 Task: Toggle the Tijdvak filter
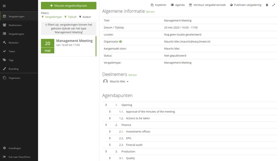71,17
